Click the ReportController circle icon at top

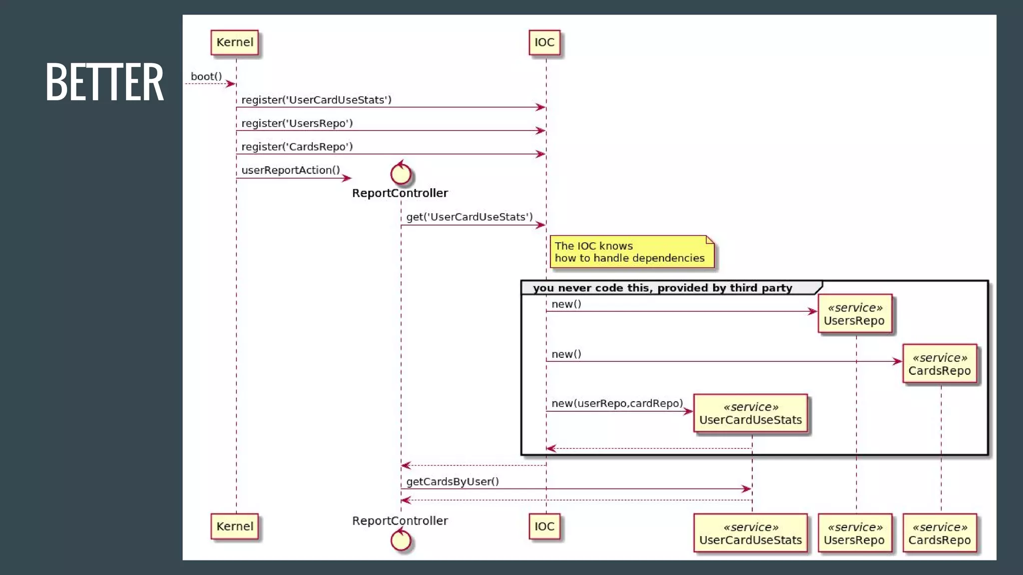point(401,174)
